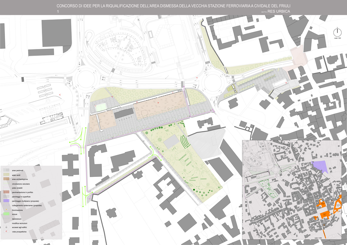
Task: Click the red 'viste prospettiche' legend arrow
Action: [6, 232]
